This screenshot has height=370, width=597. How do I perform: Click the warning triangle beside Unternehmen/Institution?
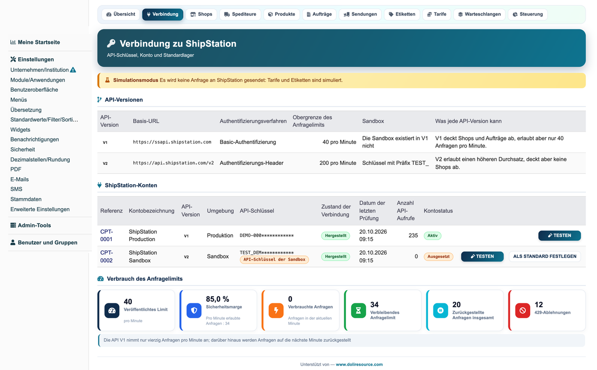pyautogui.click(x=73, y=70)
